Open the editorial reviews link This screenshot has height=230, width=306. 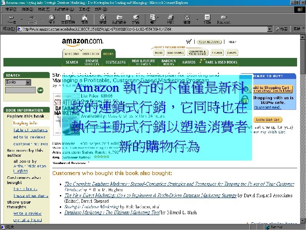(29, 137)
